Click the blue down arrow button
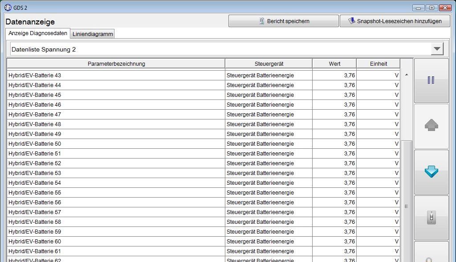Image resolution: width=456 pixels, height=262 pixels. tap(431, 172)
